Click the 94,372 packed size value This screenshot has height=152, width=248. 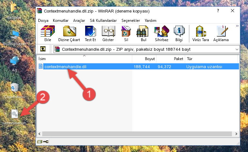164,67
